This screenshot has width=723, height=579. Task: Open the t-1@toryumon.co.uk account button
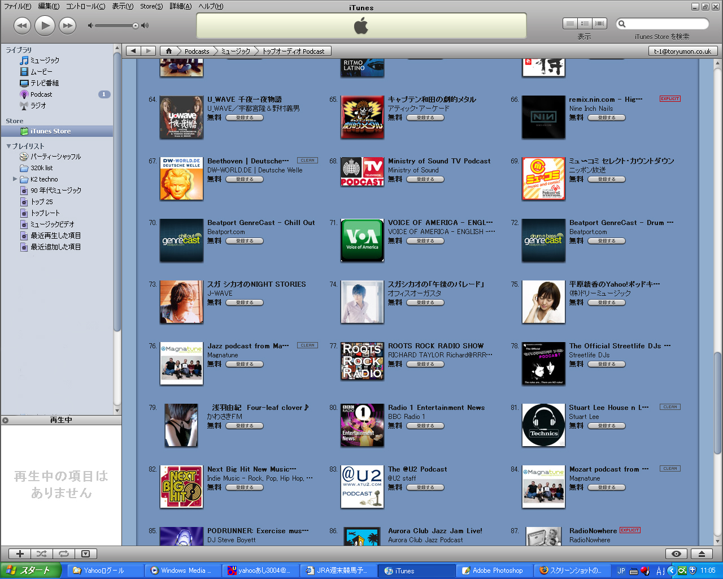[x=683, y=51]
